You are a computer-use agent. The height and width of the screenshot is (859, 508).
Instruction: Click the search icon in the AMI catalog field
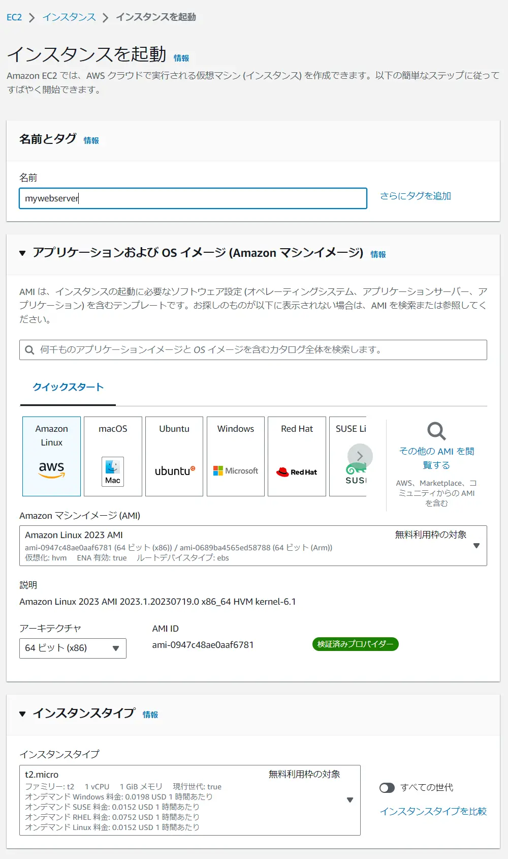[30, 350]
